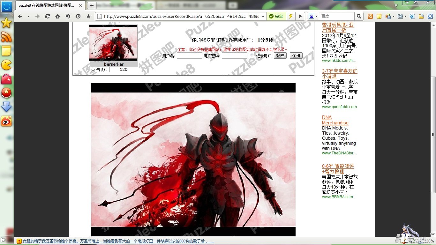Open the DNA Merchandise ad link
The width and height of the screenshot is (436, 245).
coord(335,120)
